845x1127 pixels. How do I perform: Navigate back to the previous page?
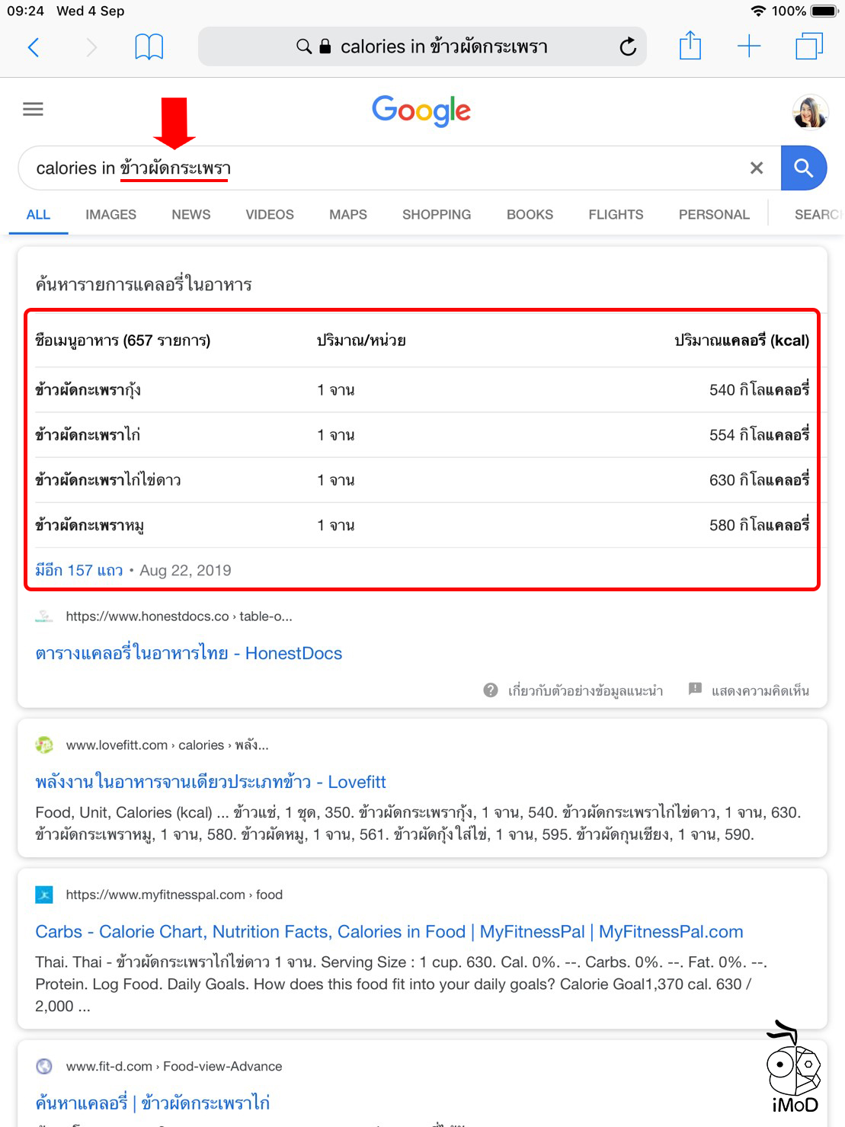pos(33,46)
